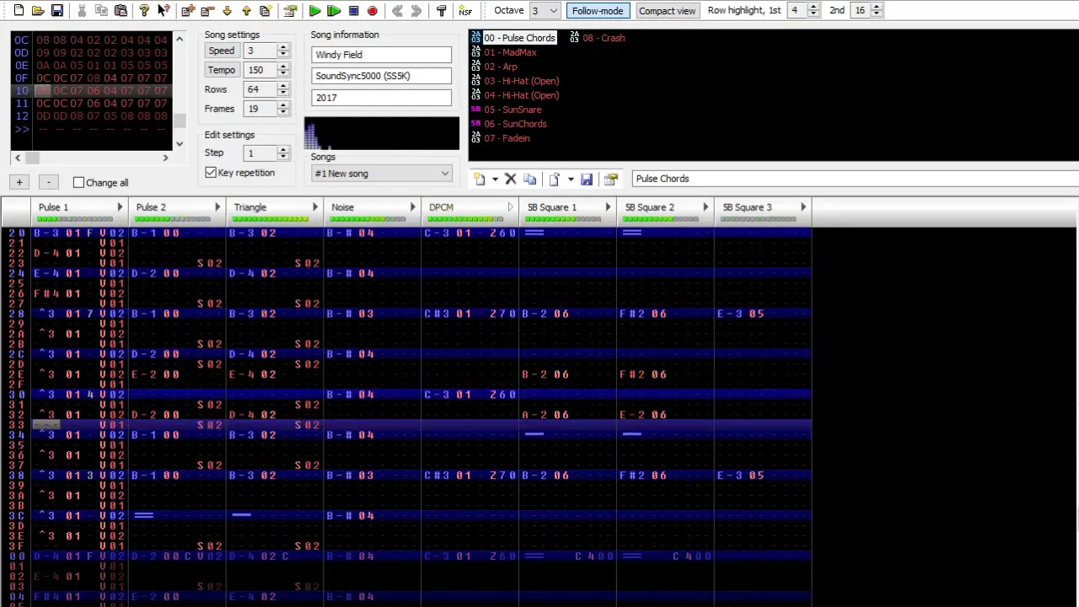The width and height of the screenshot is (1079, 607).
Task: Play and loop the pattern
Action: 334,11
